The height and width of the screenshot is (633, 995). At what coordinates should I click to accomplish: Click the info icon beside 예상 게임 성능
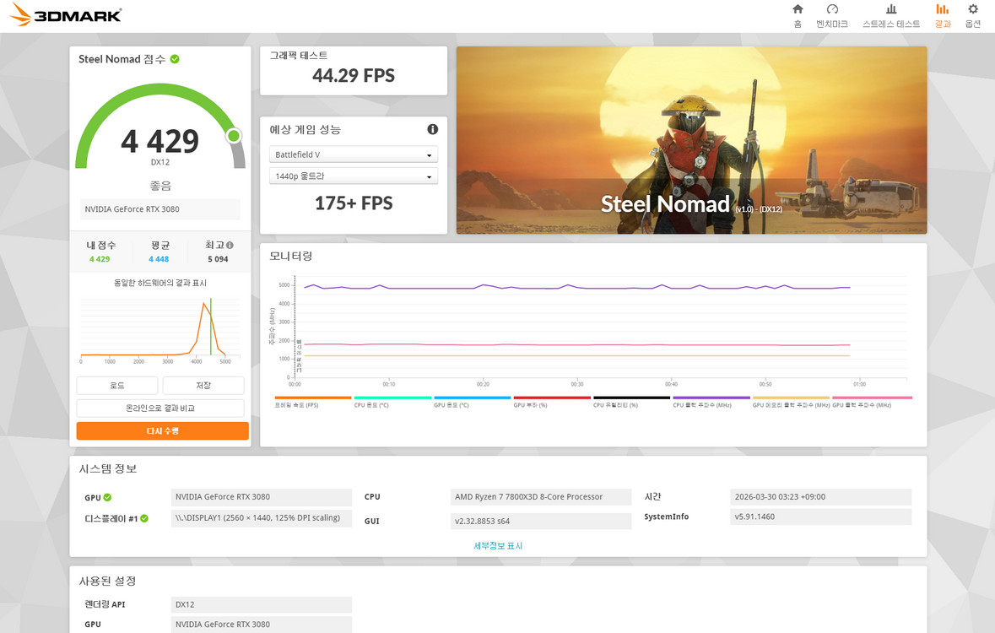coord(432,129)
